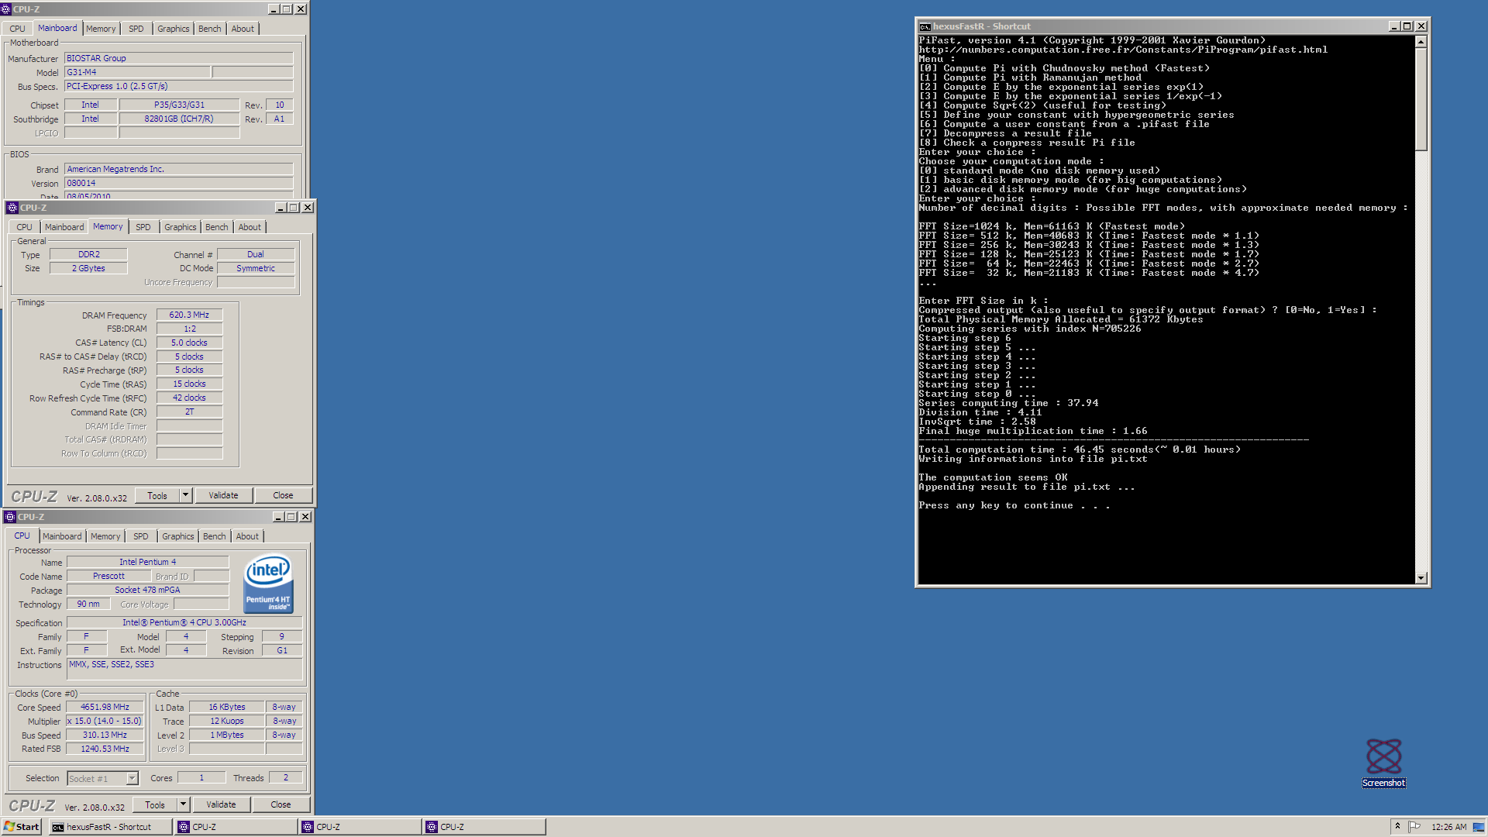Switch to Graphics tab in Memory window
Screen dimensions: 1488x837
click(180, 227)
